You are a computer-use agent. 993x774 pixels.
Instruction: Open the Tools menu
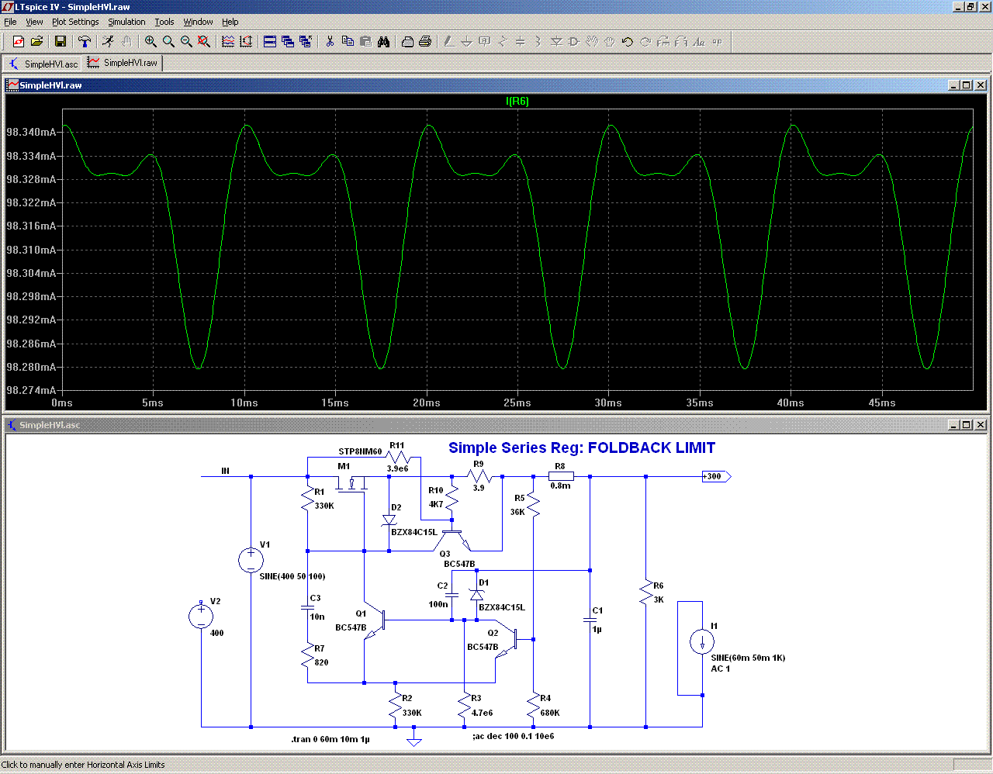click(164, 22)
